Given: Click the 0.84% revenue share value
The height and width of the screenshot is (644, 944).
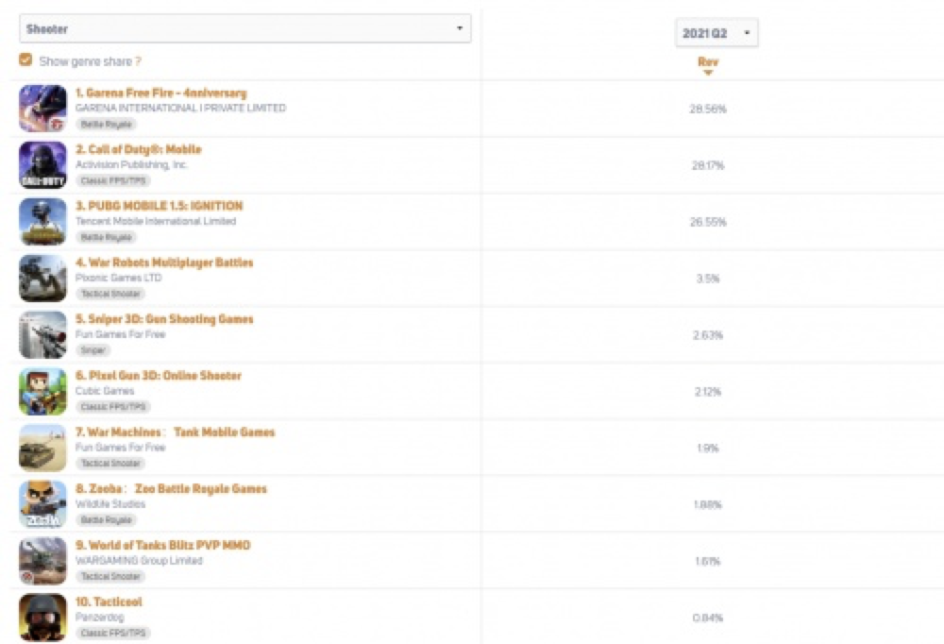Looking at the screenshot, I should (x=708, y=619).
